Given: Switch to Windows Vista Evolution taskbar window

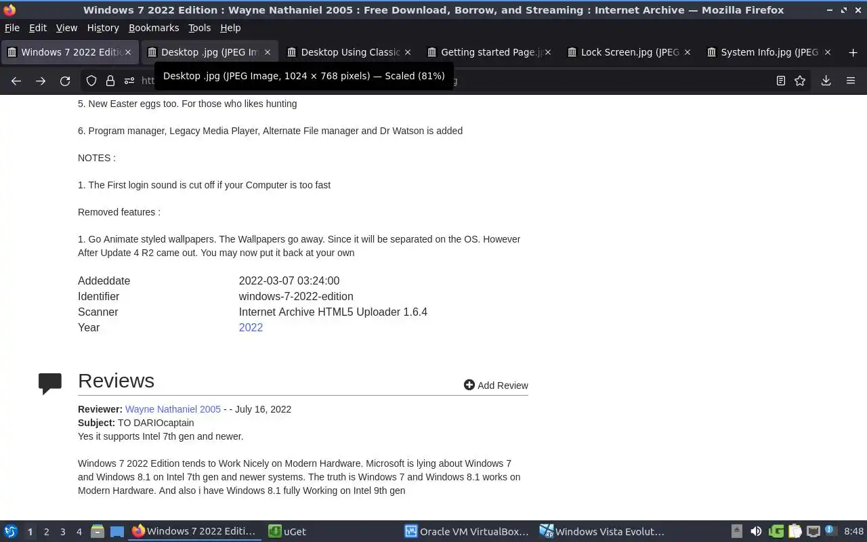Looking at the screenshot, I should point(604,531).
